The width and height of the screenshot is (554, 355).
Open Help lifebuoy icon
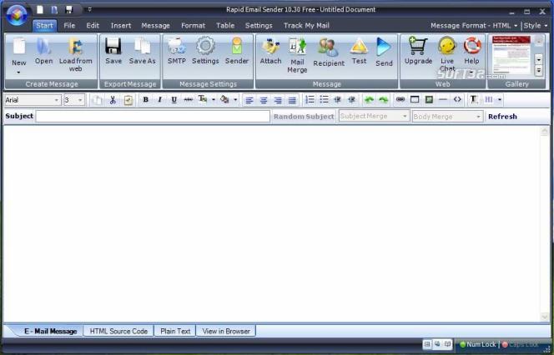click(x=472, y=46)
